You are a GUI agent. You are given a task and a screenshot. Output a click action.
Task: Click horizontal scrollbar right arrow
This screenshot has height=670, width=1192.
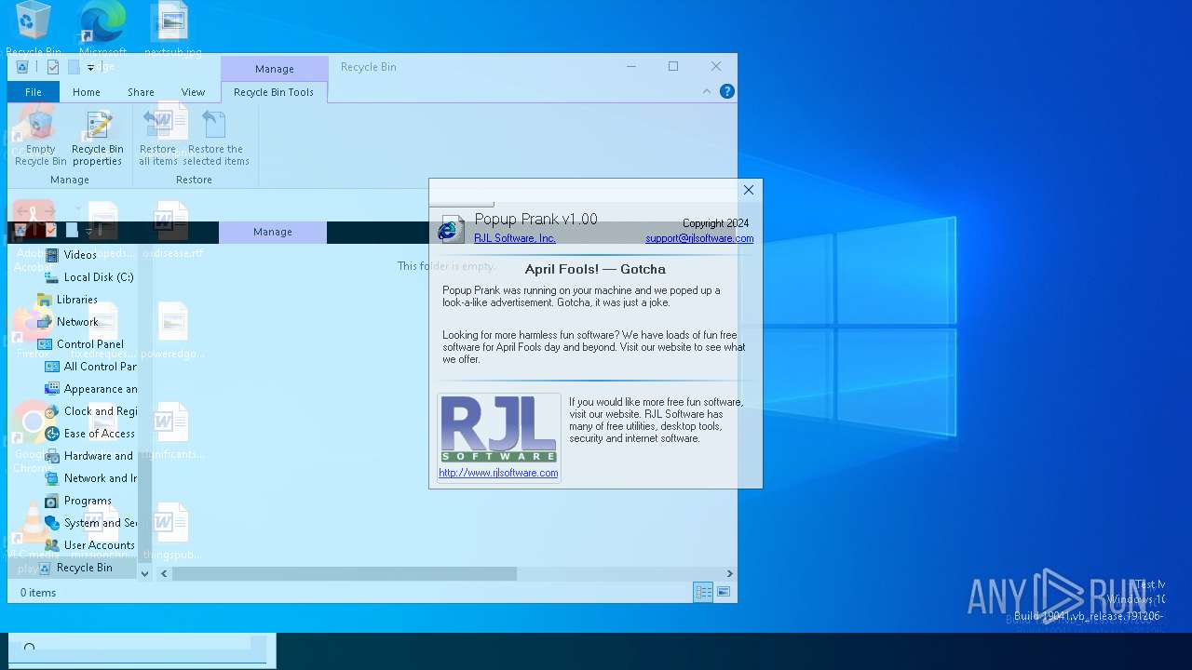[x=729, y=574]
